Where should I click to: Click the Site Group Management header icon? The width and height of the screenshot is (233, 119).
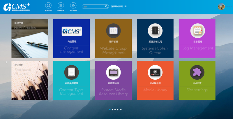(61, 5)
